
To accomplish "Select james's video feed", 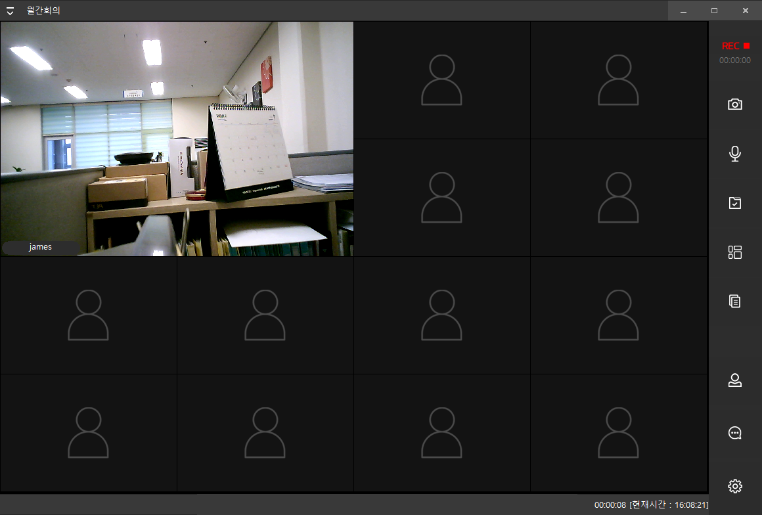I will tap(177, 139).
